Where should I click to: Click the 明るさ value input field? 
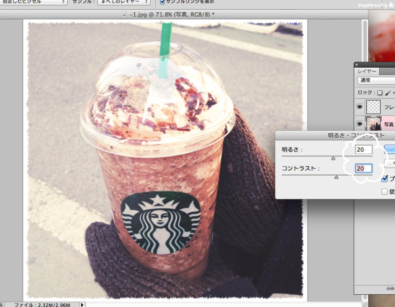point(363,150)
